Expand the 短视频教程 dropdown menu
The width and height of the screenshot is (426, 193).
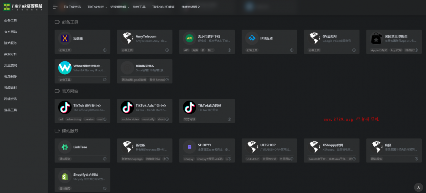coord(120,7)
